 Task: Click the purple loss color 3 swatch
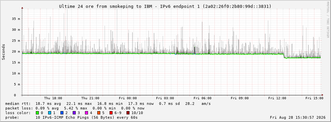74,113
